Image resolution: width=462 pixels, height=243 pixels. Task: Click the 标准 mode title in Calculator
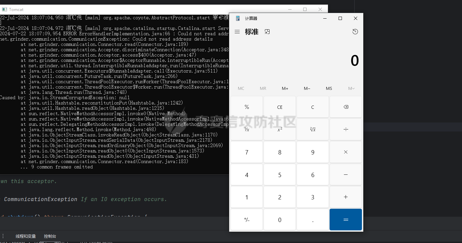pyautogui.click(x=252, y=32)
